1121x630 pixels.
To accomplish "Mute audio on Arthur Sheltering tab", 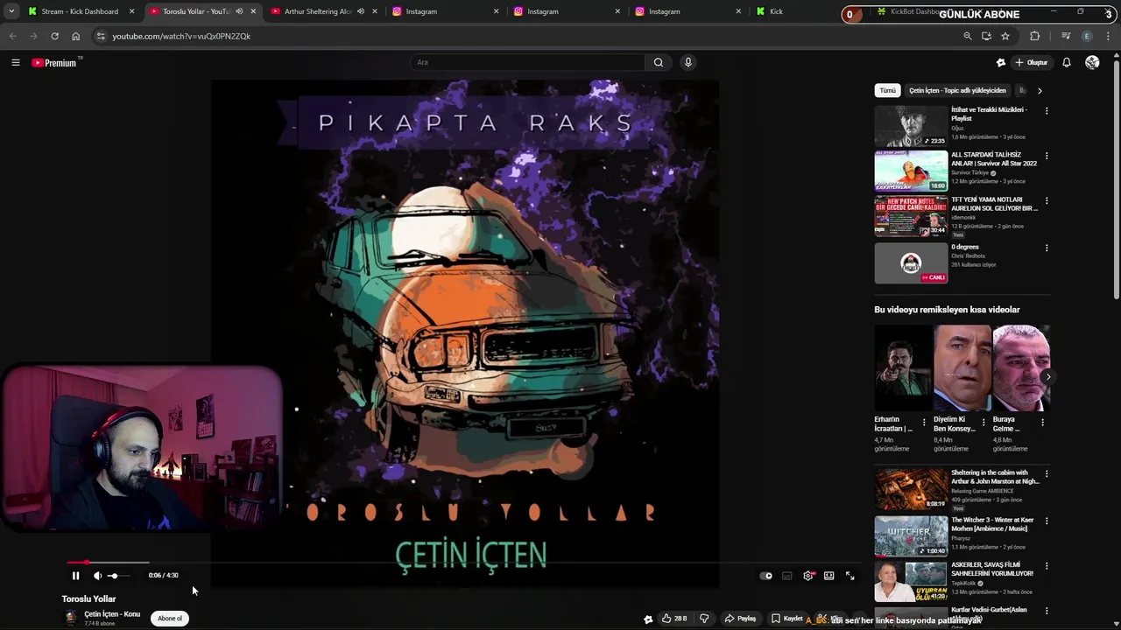I will click(x=361, y=11).
